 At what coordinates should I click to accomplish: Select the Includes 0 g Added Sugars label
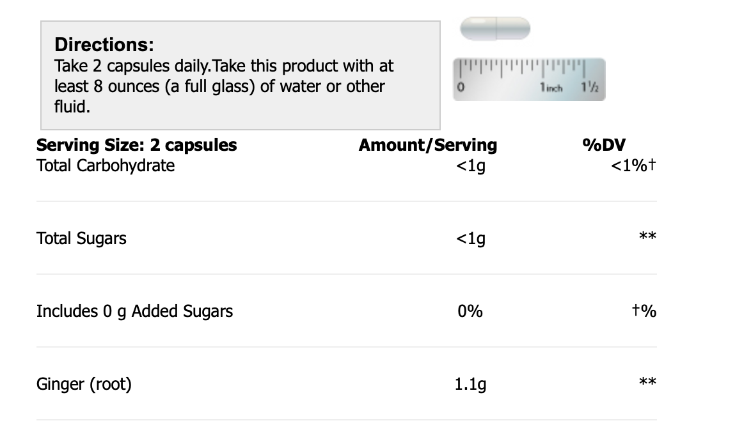click(134, 311)
